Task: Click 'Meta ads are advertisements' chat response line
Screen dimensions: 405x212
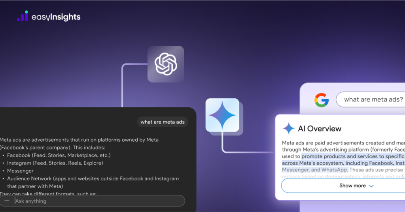Action: point(79,140)
